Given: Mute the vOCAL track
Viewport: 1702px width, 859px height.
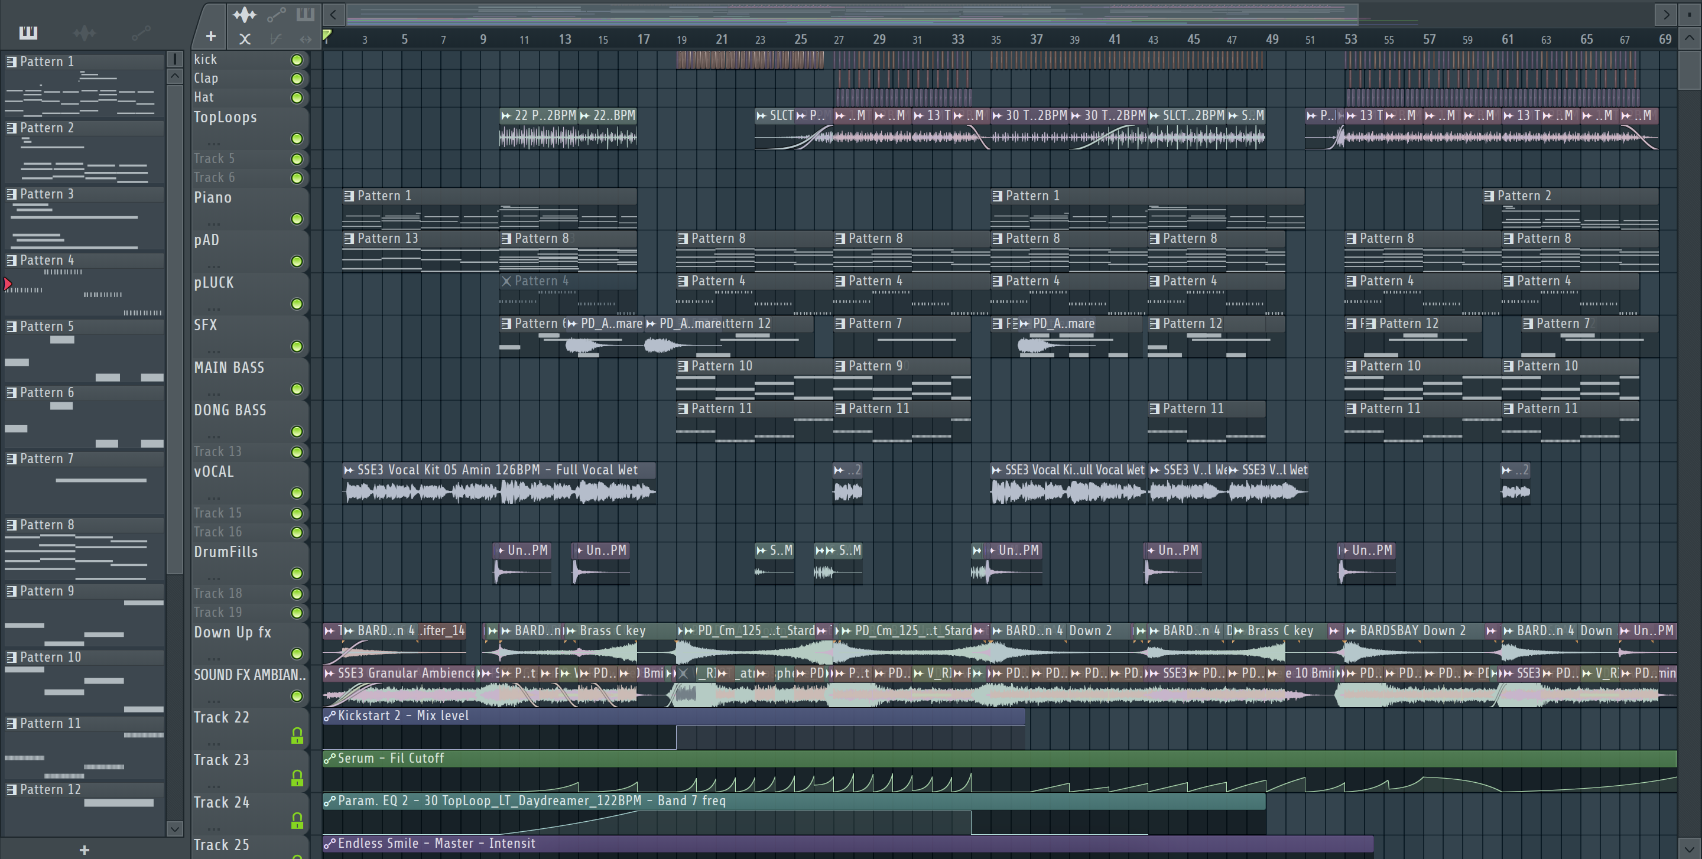Looking at the screenshot, I should [297, 493].
